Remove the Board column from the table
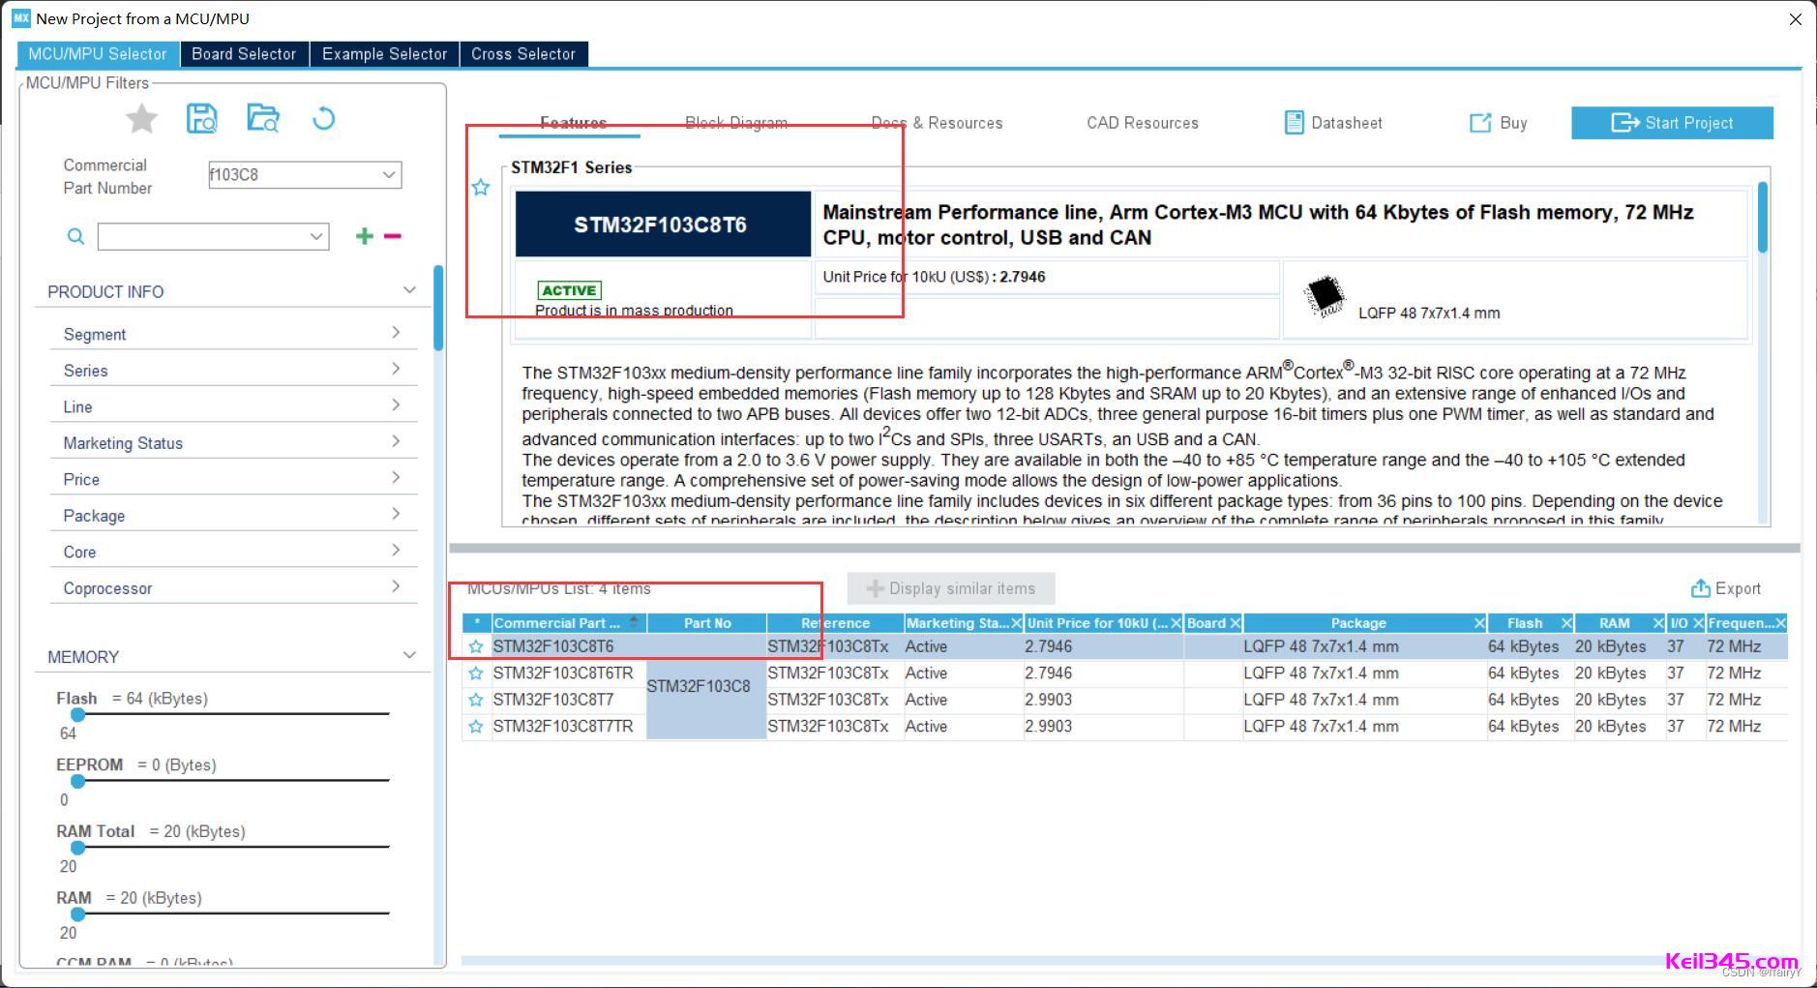Screen dimensions: 1817x988 [x=1236, y=623]
